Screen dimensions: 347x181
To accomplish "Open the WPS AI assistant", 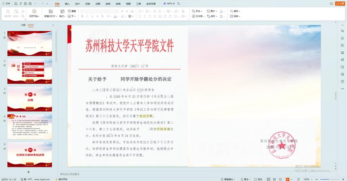I will (169, 4).
